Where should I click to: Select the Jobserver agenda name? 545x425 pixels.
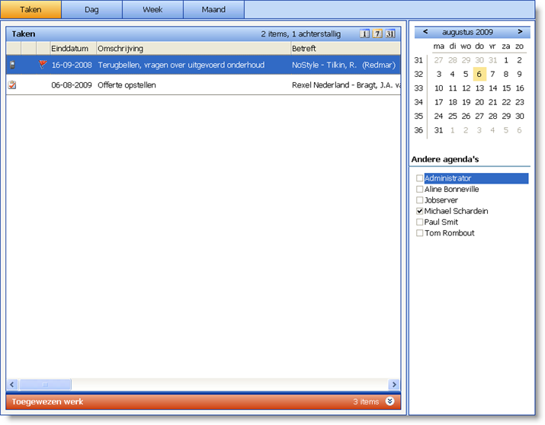(441, 200)
